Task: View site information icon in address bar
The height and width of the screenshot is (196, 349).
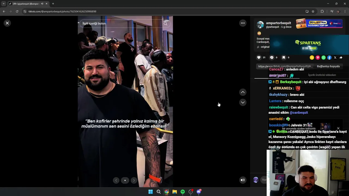Action: [25, 11]
